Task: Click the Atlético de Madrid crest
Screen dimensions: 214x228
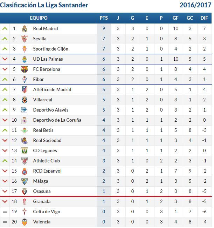Action: click(25, 90)
